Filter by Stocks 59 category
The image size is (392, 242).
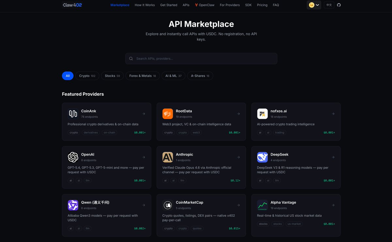tap(112, 76)
